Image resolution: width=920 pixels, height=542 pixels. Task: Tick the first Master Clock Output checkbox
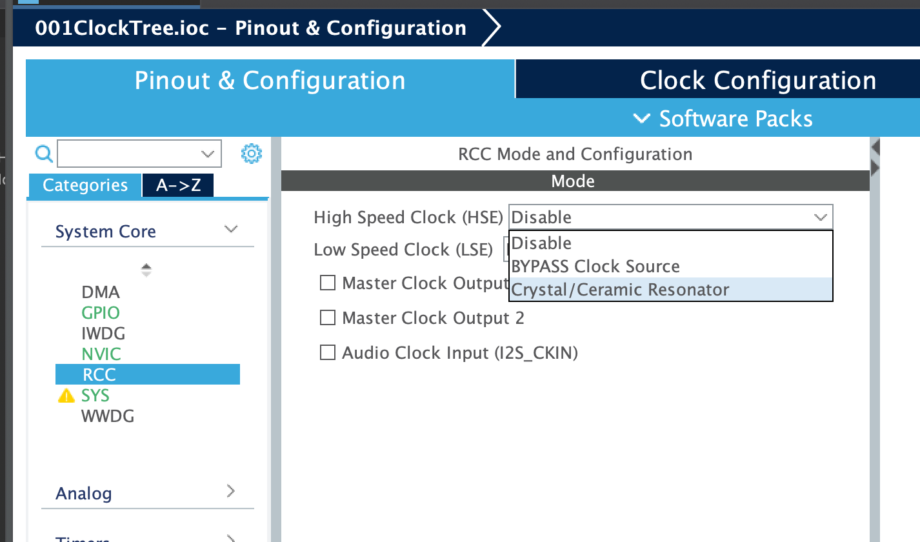tap(328, 283)
